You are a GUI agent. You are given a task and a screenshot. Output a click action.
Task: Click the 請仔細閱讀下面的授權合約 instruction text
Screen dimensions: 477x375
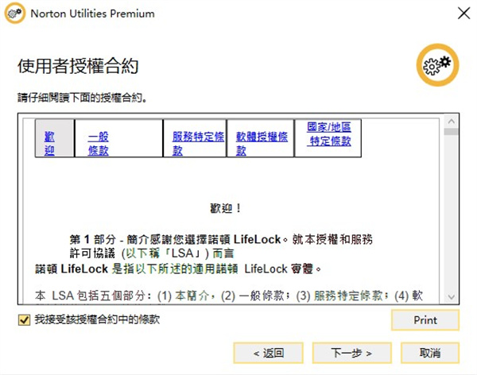click(x=82, y=98)
